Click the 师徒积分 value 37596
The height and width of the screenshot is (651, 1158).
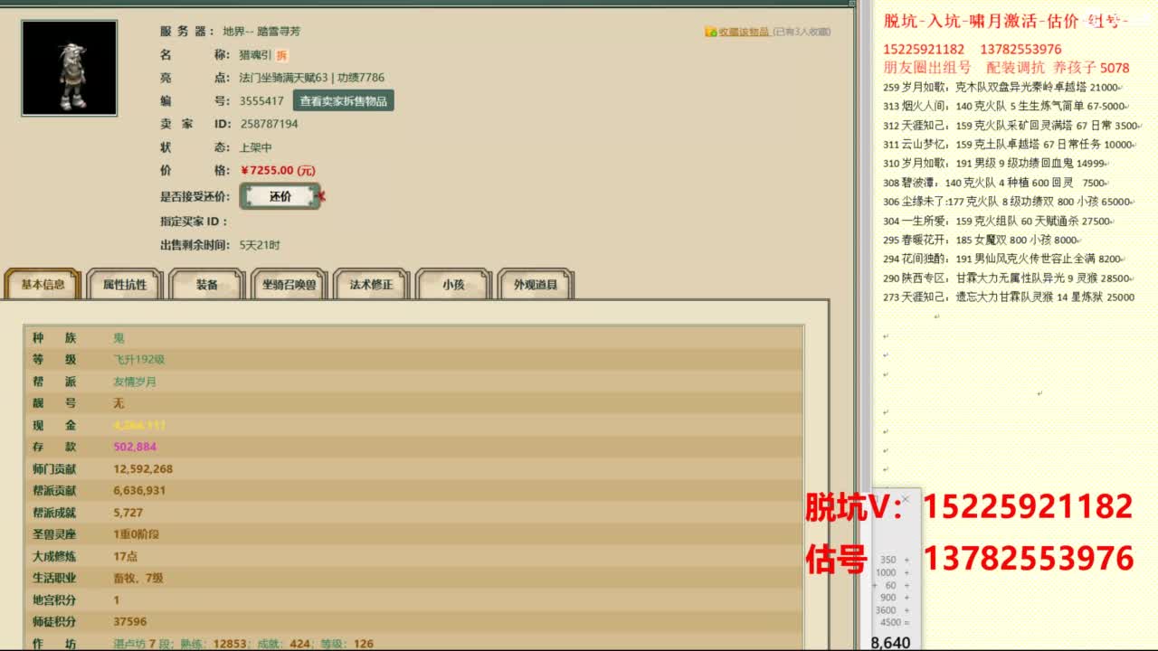(130, 621)
